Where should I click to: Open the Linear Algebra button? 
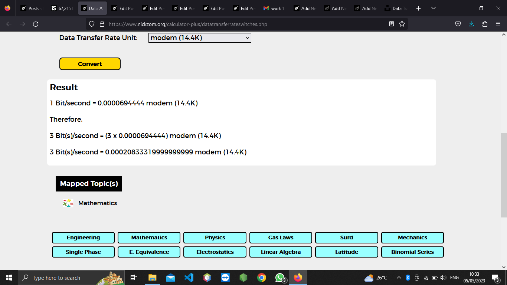[x=281, y=252]
